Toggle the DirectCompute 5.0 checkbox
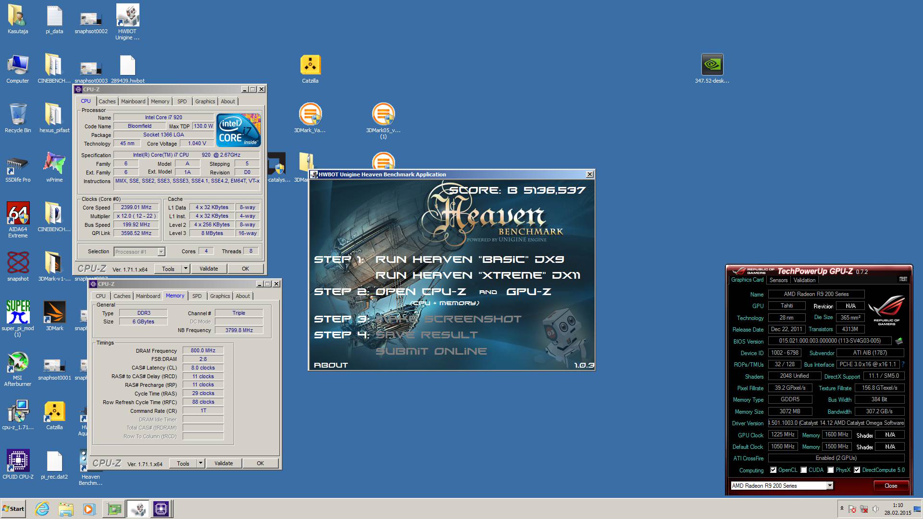 tap(857, 470)
